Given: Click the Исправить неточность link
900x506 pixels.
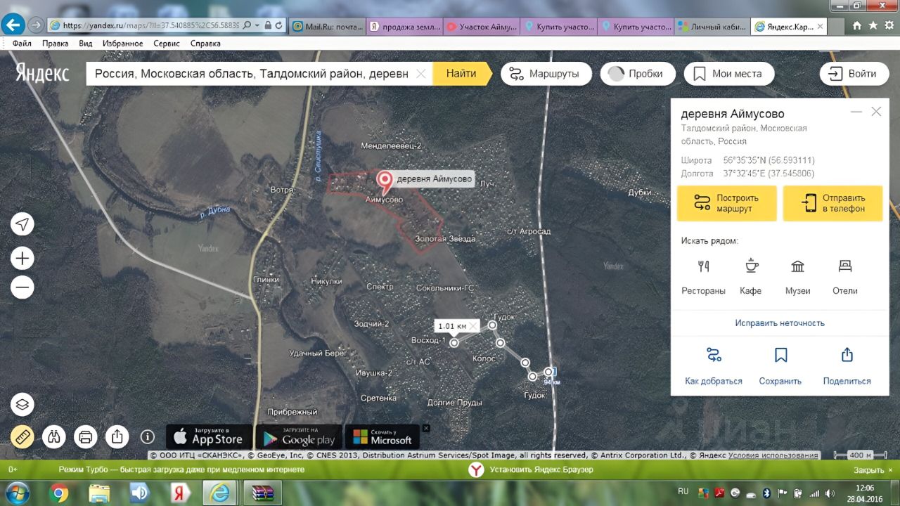Looking at the screenshot, I should [x=780, y=323].
